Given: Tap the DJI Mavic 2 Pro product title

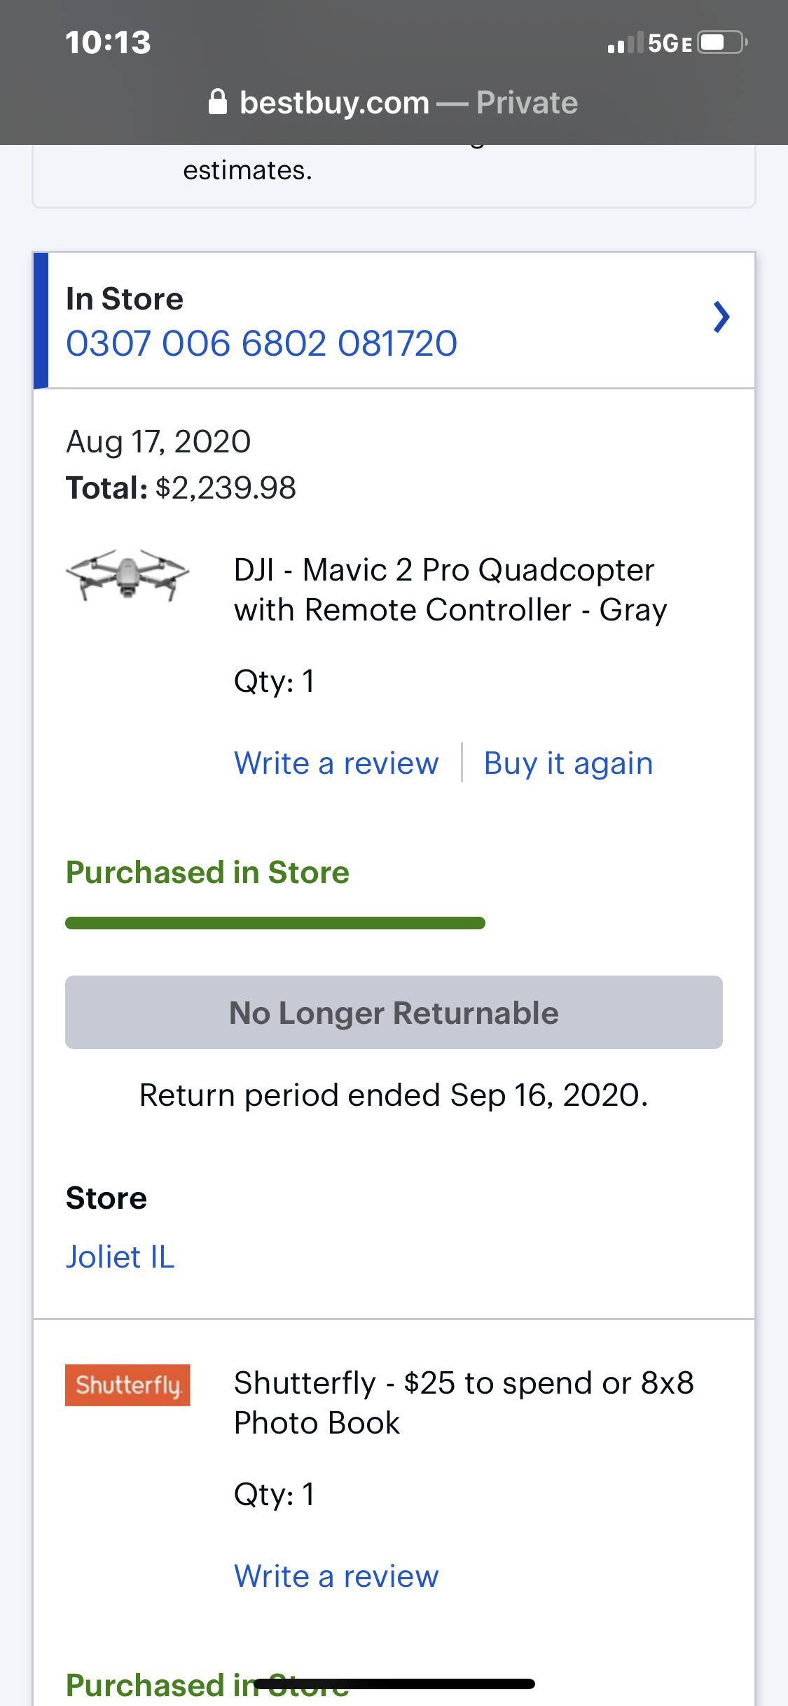Looking at the screenshot, I should (x=450, y=590).
